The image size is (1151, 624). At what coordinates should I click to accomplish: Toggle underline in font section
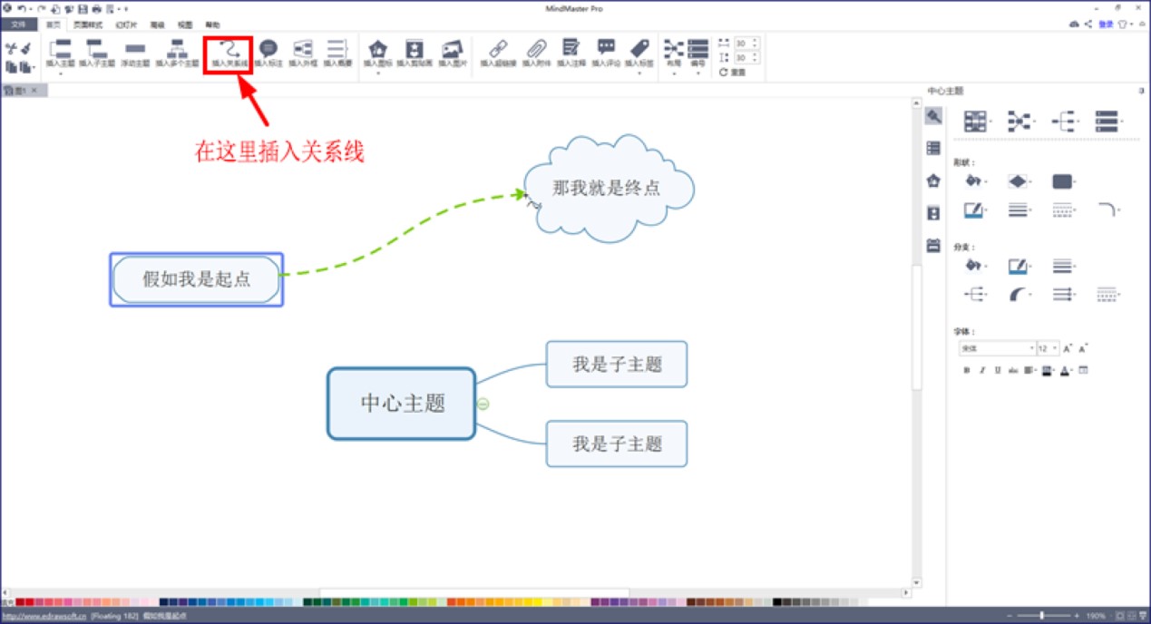(998, 370)
